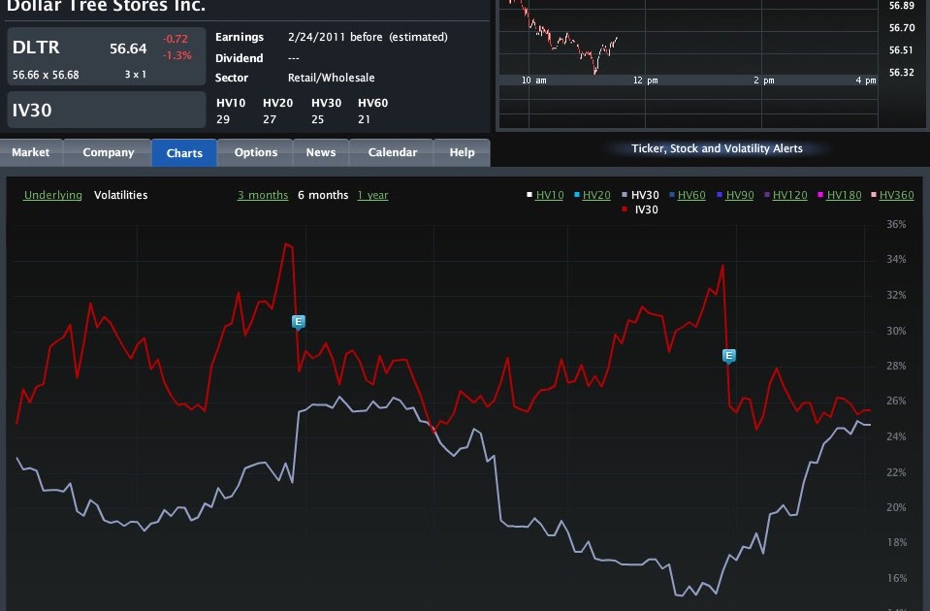The image size is (930, 611).
Task: Click the grey HV30 color swatch
Action: pyautogui.click(x=625, y=195)
